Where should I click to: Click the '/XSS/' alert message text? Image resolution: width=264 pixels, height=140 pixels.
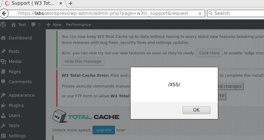tap(174, 84)
